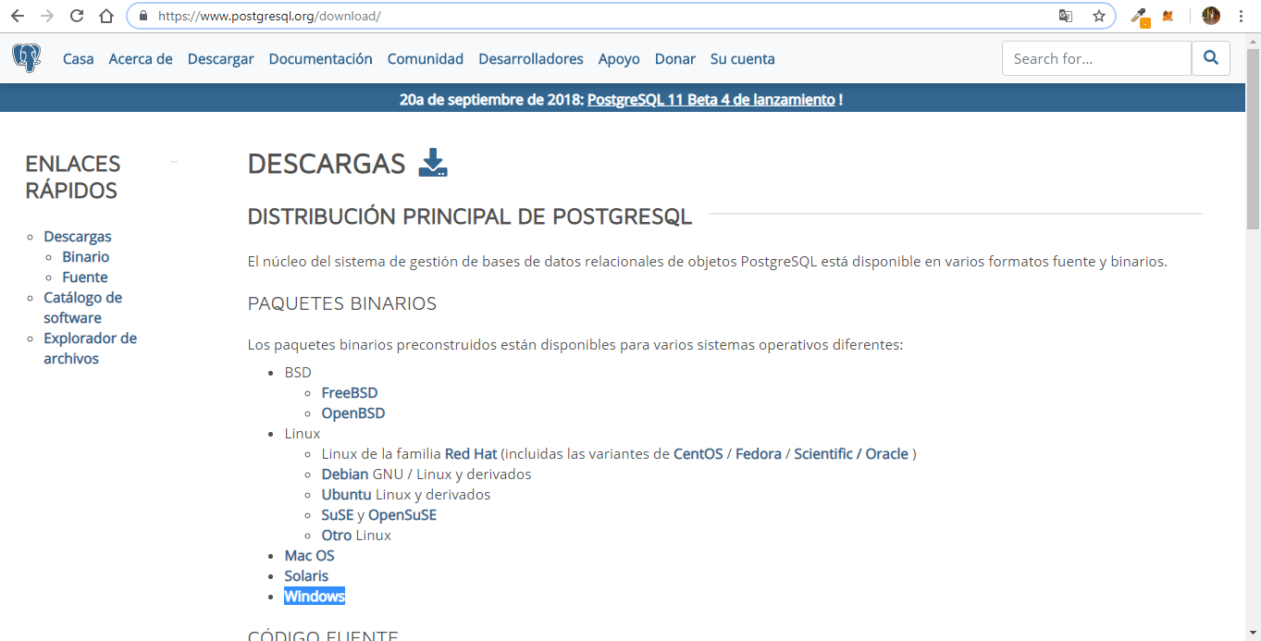Click the vertical page scrollbar thumb
Image resolution: width=1261 pixels, height=641 pixels.
[1253, 137]
